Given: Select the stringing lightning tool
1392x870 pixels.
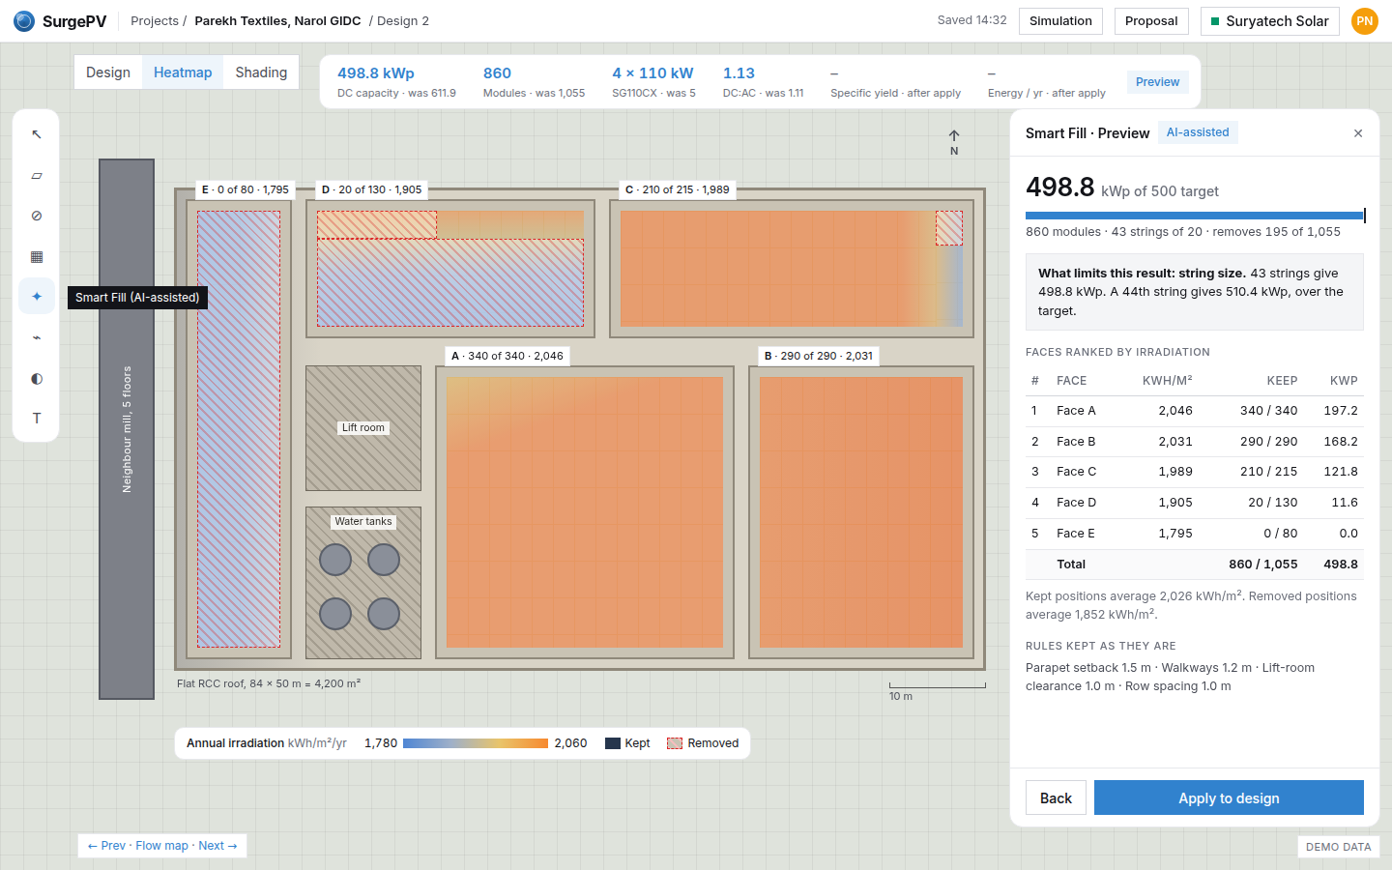Looking at the screenshot, I should pyautogui.click(x=37, y=337).
